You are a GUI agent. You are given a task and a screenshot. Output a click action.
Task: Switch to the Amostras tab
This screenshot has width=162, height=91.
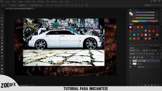coord(136,10)
